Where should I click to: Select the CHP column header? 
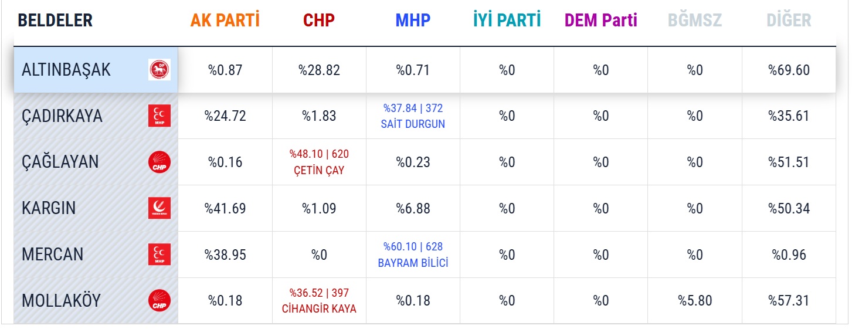tap(319, 21)
